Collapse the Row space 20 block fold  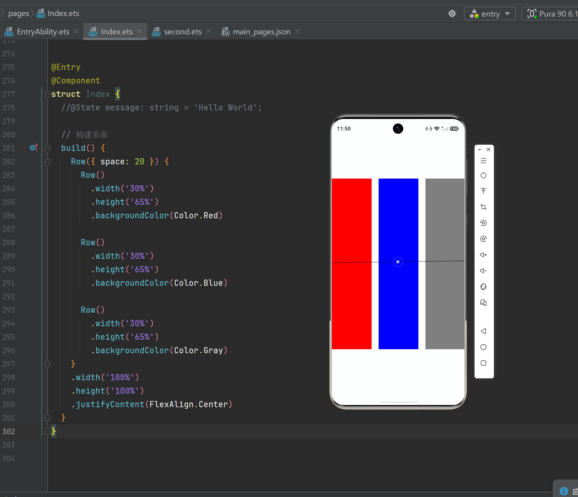[x=47, y=162]
